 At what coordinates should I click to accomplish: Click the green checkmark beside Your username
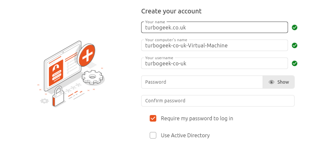pyautogui.click(x=295, y=63)
